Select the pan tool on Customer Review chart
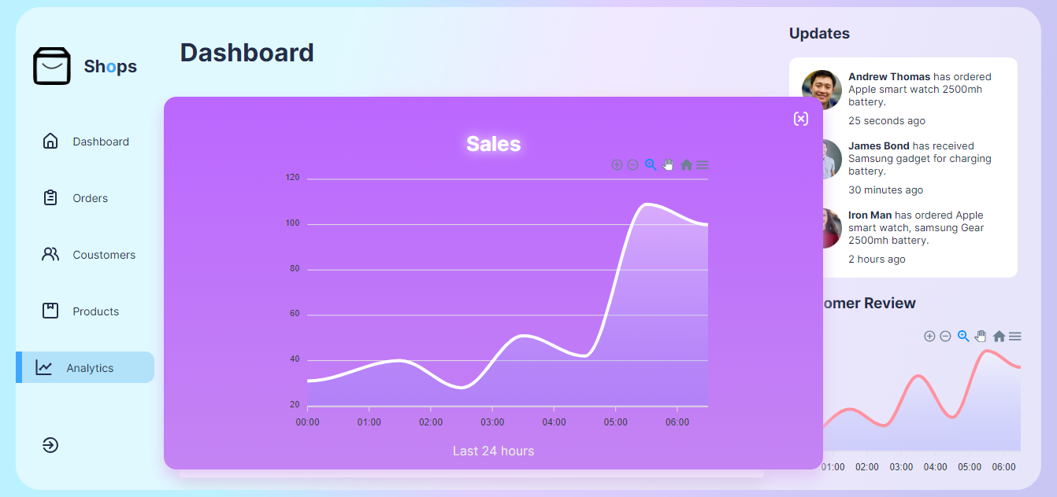The image size is (1057, 497). click(x=980, y=336)
